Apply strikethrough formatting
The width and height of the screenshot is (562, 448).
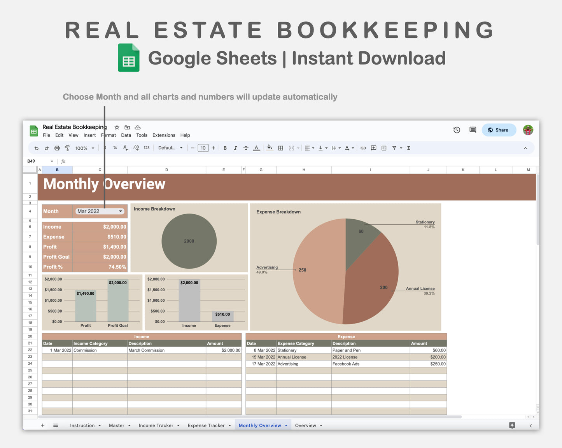(x=246, y=148)
